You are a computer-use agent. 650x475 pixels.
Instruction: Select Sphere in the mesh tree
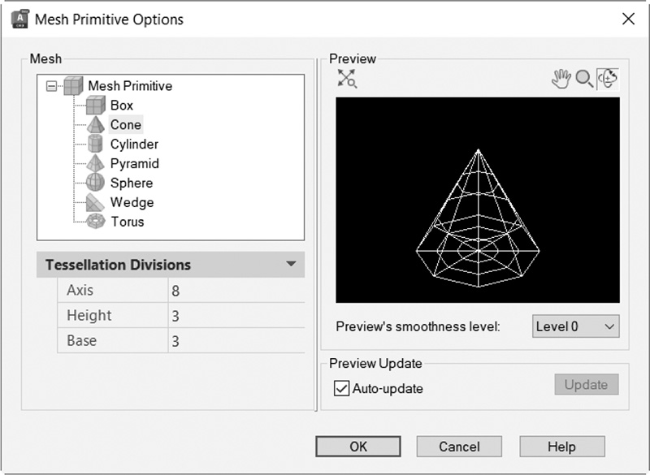click(132, 183)
